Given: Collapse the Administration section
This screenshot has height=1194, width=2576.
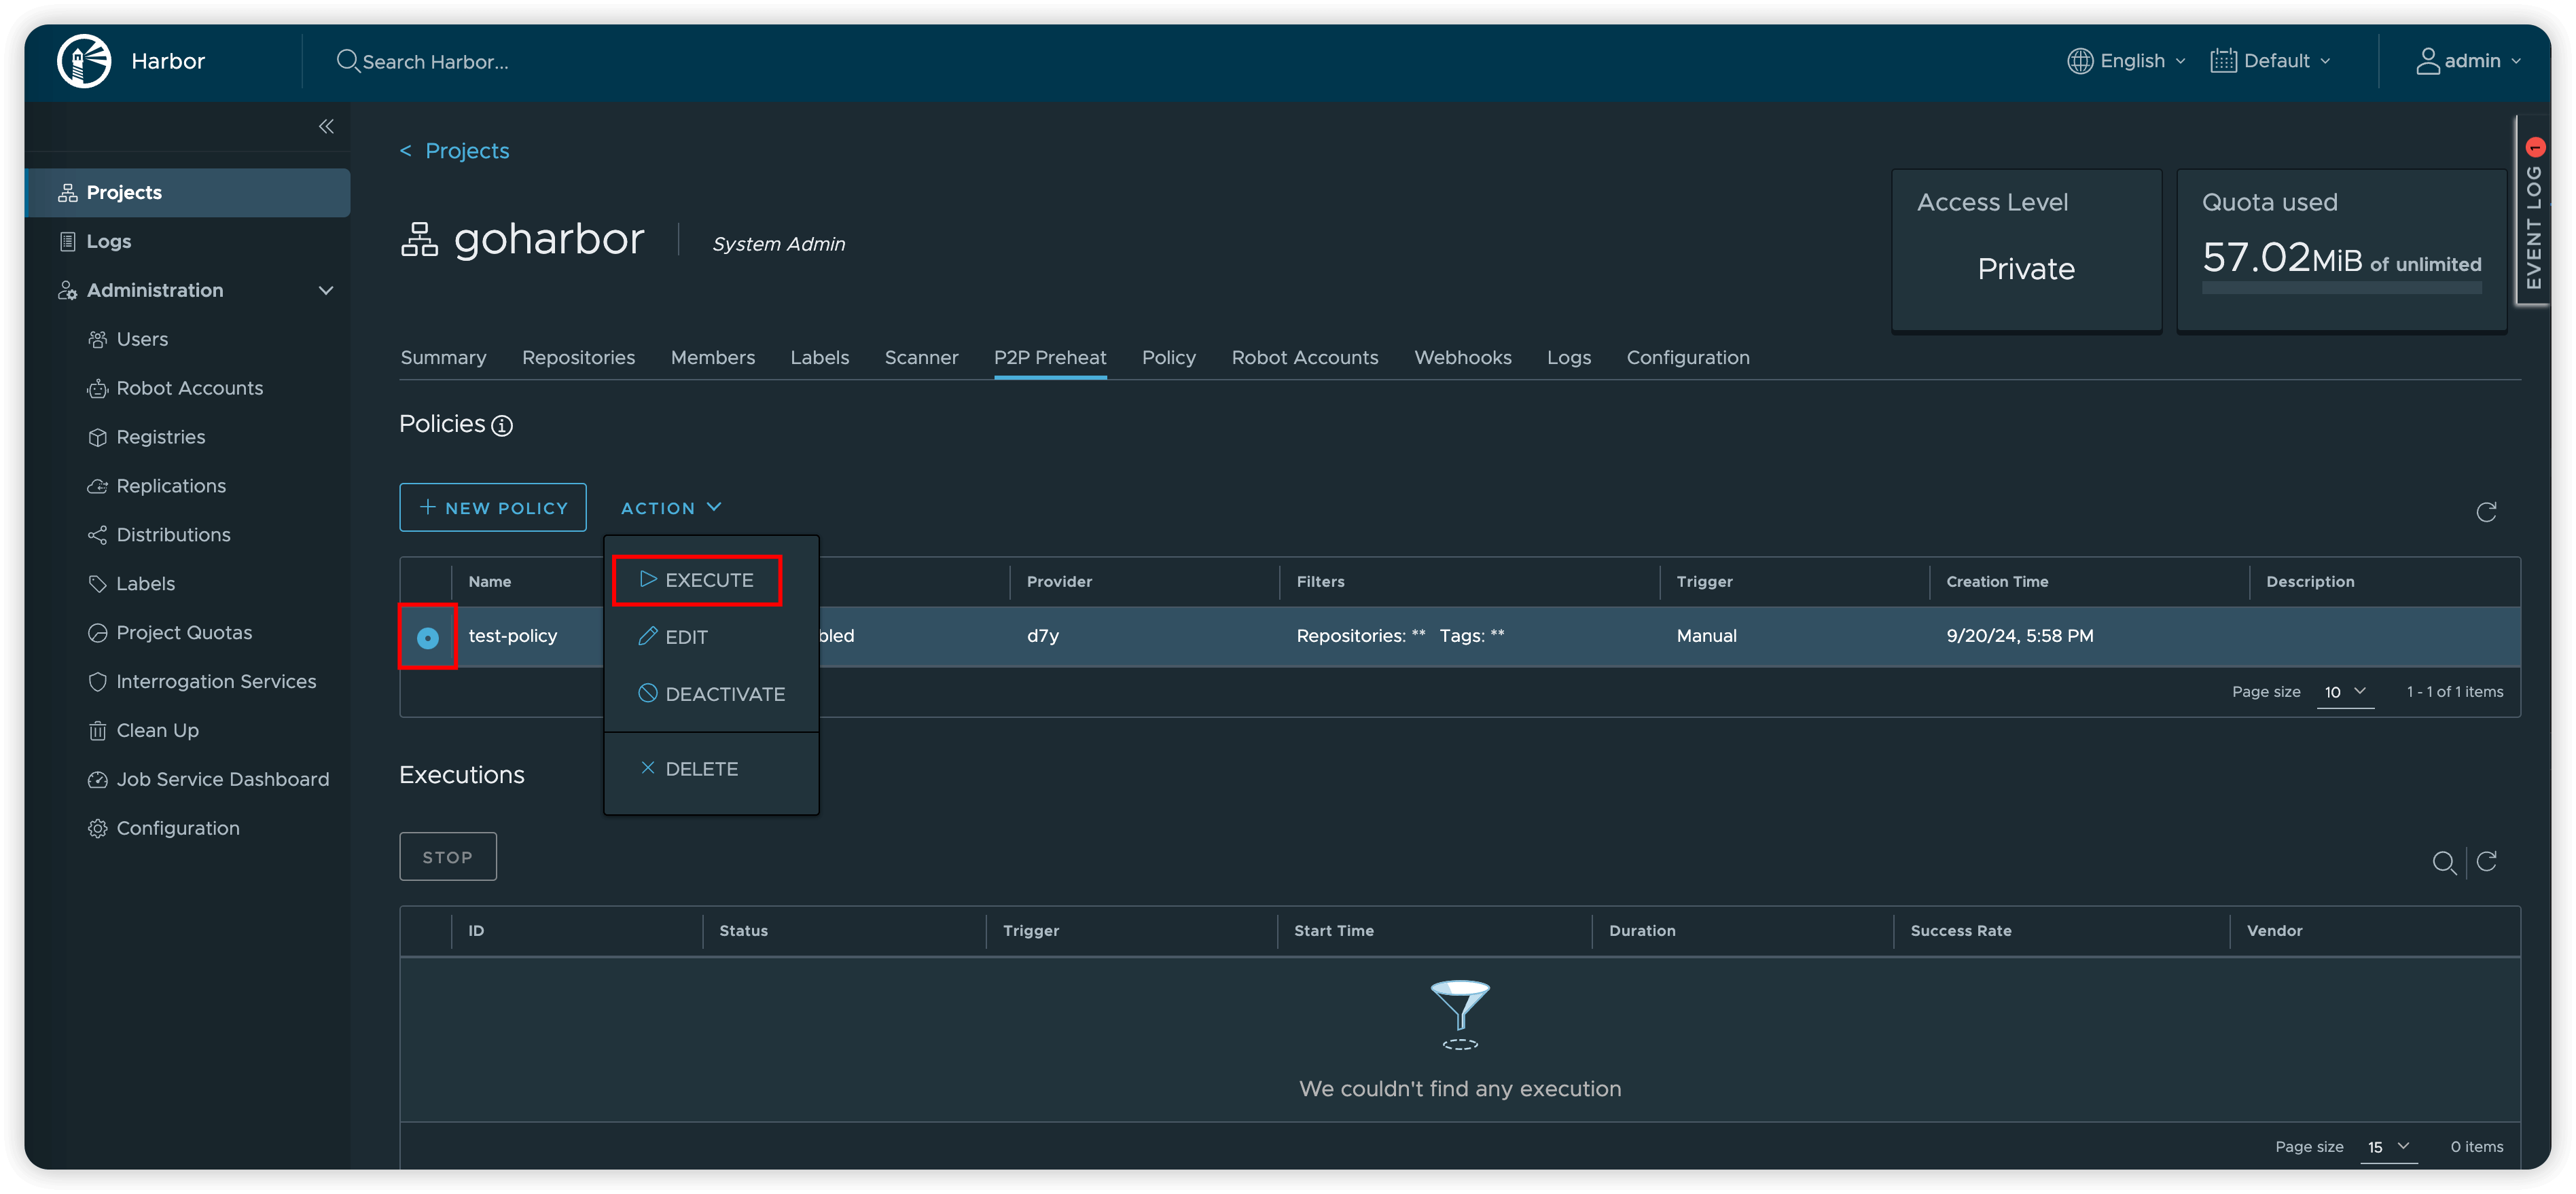Looking at the screenshot, I should click(325, 290).
